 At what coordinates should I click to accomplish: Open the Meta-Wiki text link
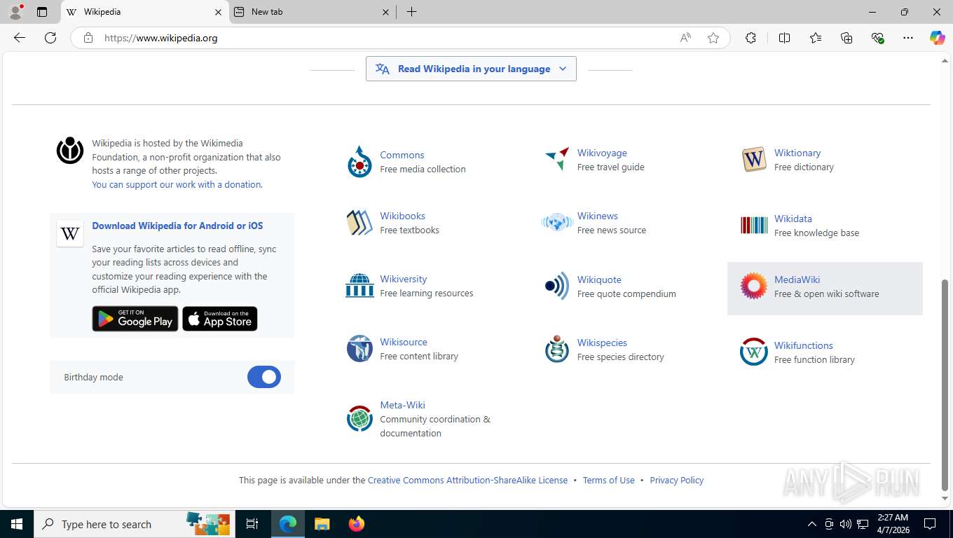402,405
